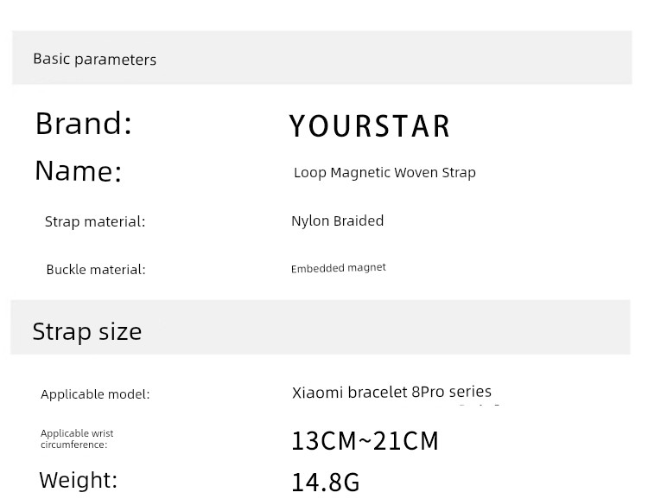Select the YOURSTAR brand name
648x499 pixels.
click(x=370, y=125)
